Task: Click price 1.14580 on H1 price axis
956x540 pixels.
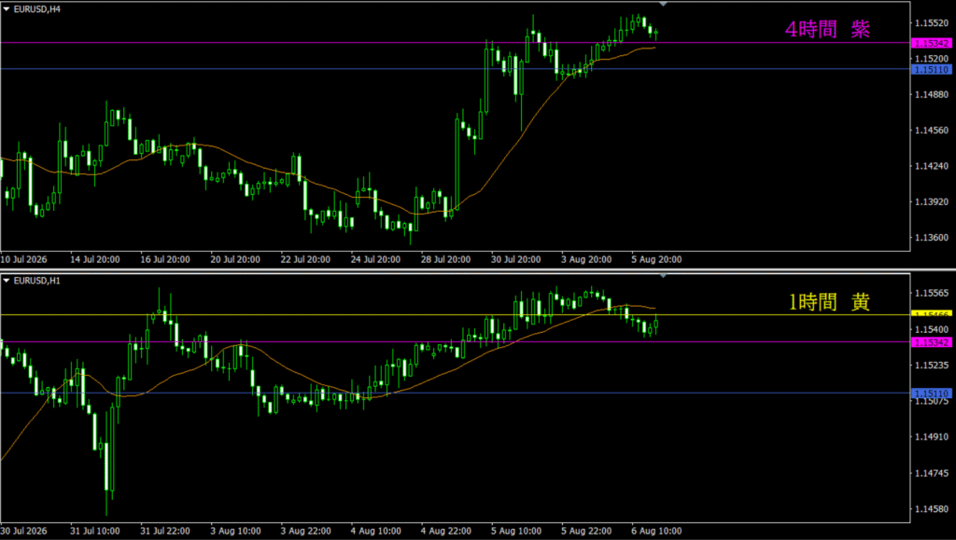Action: pyautogui.click(x=931, y=509)
